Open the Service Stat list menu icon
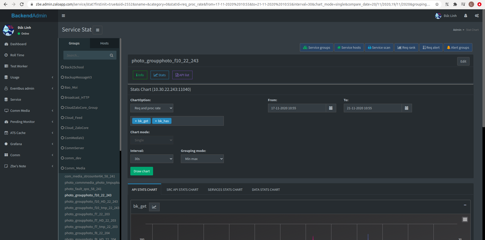Image resolution: width=485 pixels, height=240 pixels. click(x=98, y=30)
